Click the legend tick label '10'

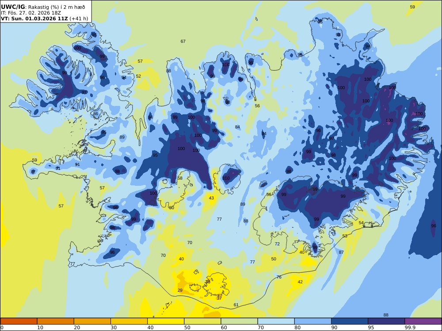[40, 327]
